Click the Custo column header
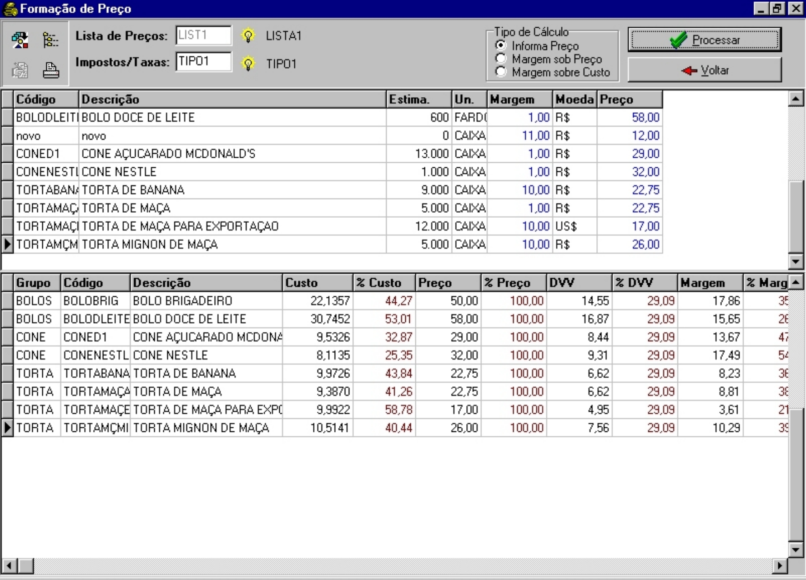806x580 pixels. click(x=317, y=283)
